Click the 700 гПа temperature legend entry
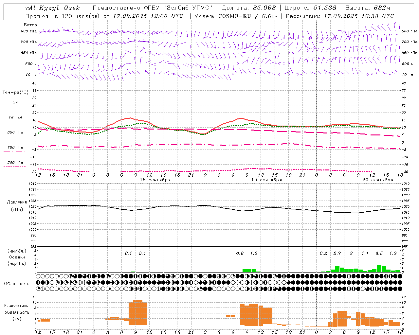The height and width of the screenshot is (335, 419). tap(15, 148)
